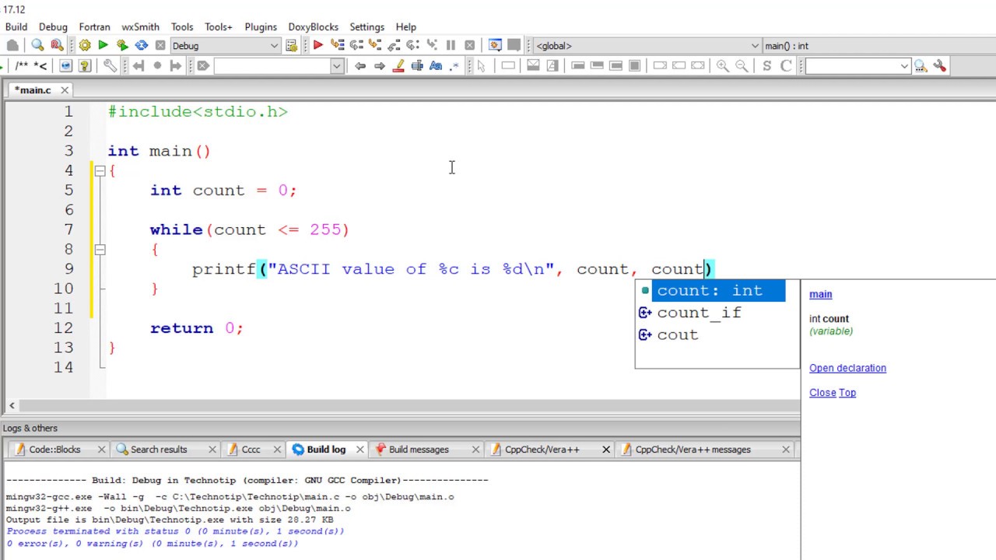Select count_if from the autocomplete list

pos(699,313)
